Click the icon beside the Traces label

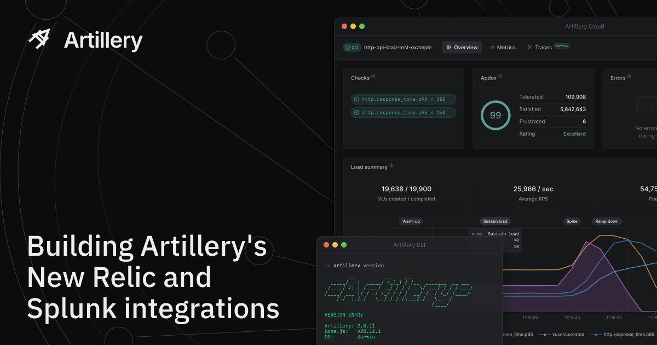[x=529, y=47]
